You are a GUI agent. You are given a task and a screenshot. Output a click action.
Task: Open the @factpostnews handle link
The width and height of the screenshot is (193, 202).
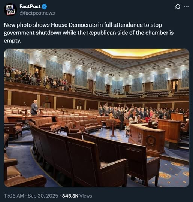click(37, 13)
